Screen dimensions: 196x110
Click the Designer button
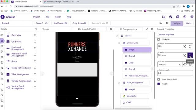177,23
